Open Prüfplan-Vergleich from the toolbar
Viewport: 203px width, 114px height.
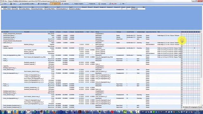coord(77,4)
